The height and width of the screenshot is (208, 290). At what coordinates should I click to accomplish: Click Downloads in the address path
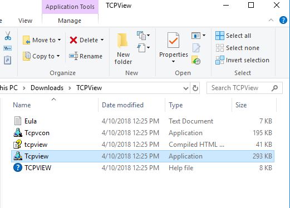(x=47, y=88)
